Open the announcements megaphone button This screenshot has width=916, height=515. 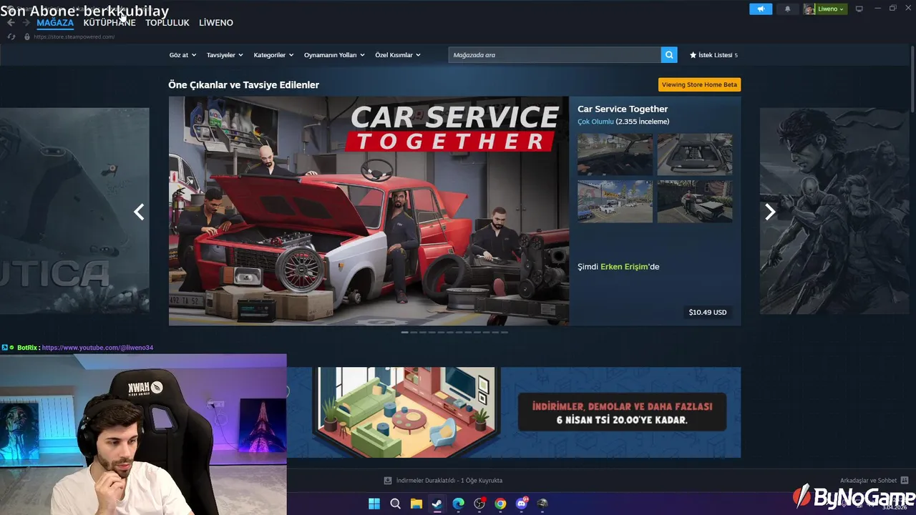(761, 9)
